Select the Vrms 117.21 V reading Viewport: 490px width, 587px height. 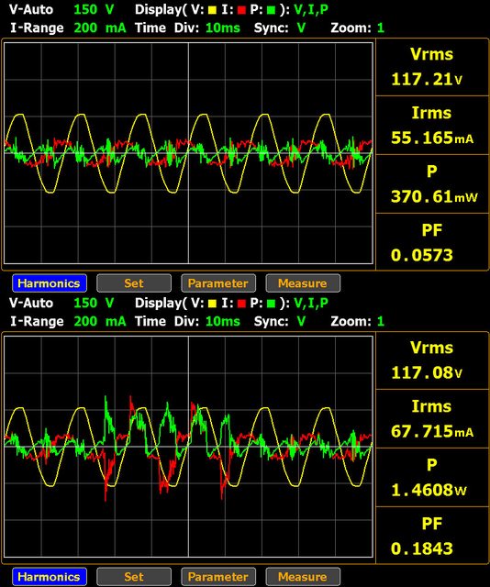click(x=432, y=67)
